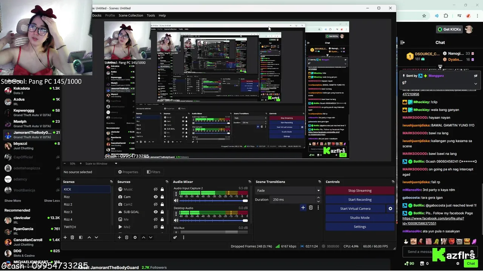Open the Fade transition dropdown
Screen dimensions: 483x271
coord(288,190)
